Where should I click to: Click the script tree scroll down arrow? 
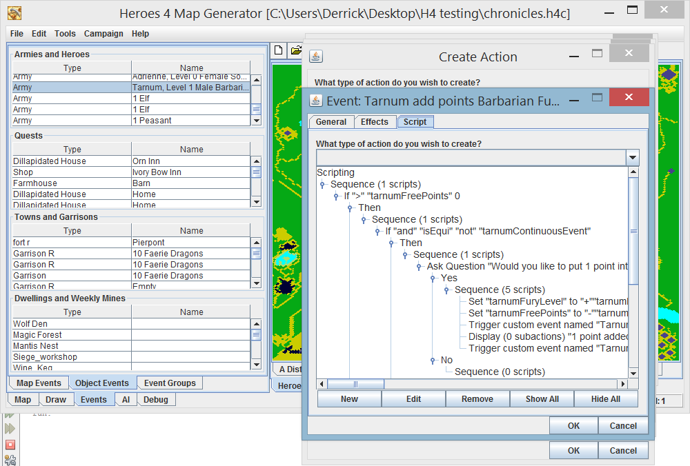click(633, 373)
